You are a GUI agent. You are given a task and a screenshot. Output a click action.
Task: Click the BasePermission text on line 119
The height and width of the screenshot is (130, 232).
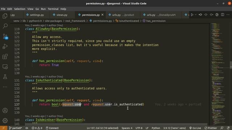point(64,29)
